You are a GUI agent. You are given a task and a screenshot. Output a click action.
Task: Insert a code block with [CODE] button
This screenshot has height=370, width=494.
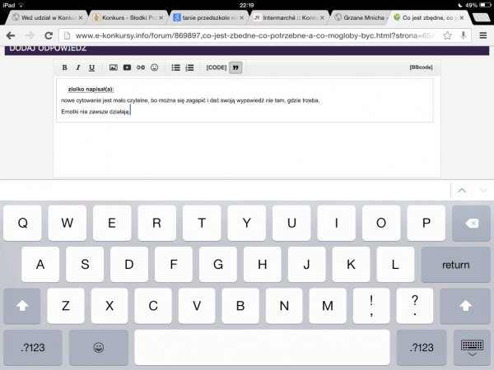(x=217, y=67)
